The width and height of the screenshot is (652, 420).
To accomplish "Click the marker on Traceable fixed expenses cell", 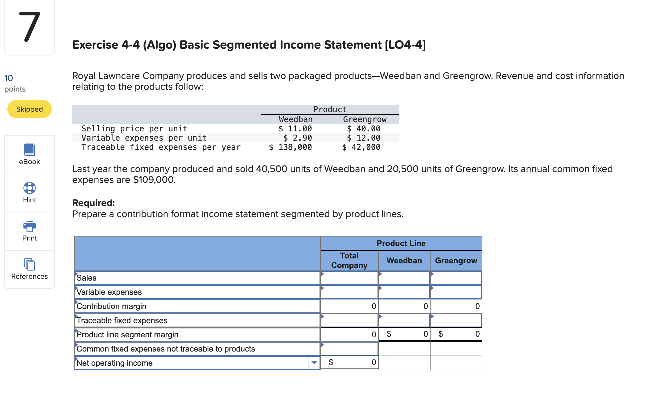I will [x=323, y=317].
